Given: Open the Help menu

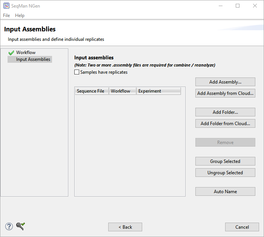Looking at the screenshot, I should coord(20,15).
